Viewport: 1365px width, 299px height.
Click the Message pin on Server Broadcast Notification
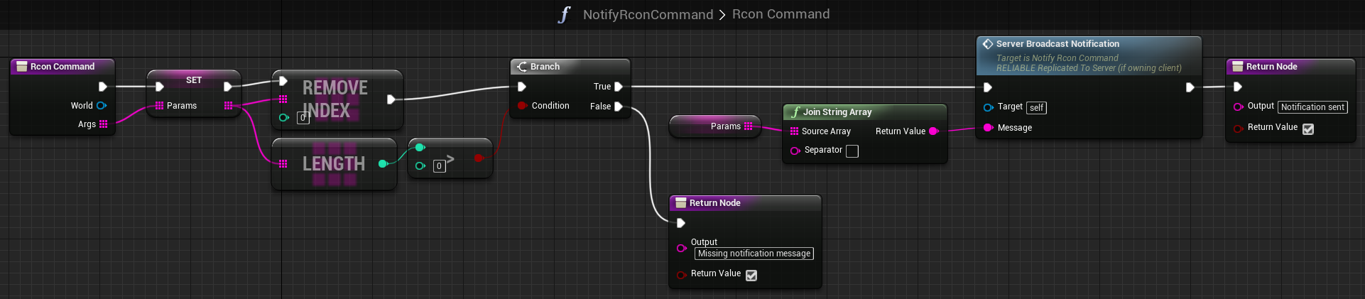pos(988,127)
